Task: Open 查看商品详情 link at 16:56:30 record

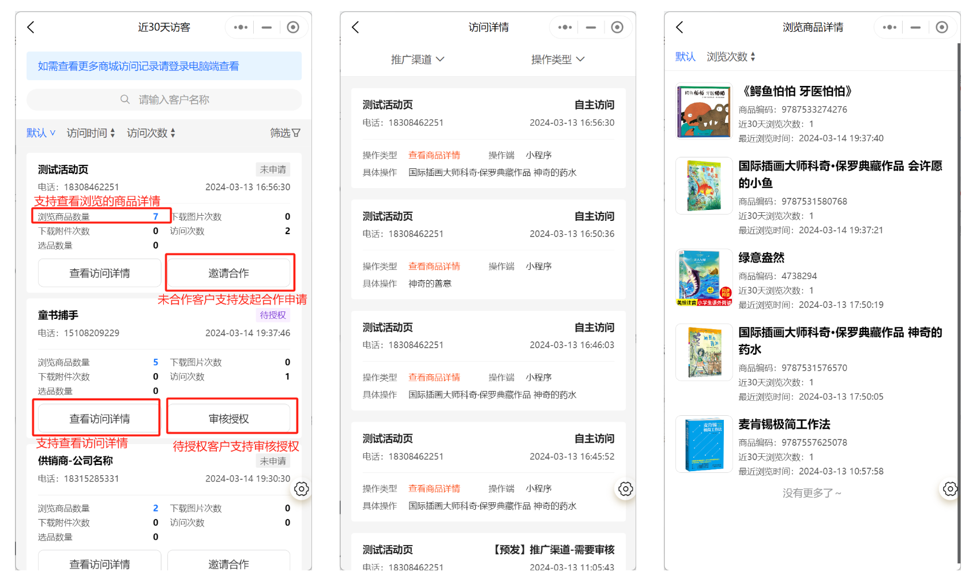Action: [x=434, y=155]
